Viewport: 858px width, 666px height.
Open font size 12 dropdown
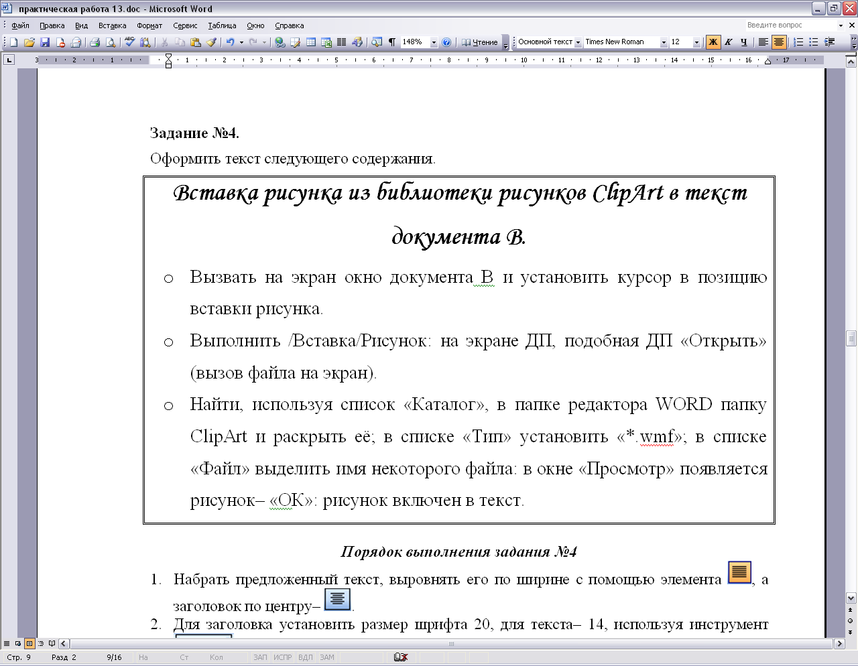(x=696, y=42)
